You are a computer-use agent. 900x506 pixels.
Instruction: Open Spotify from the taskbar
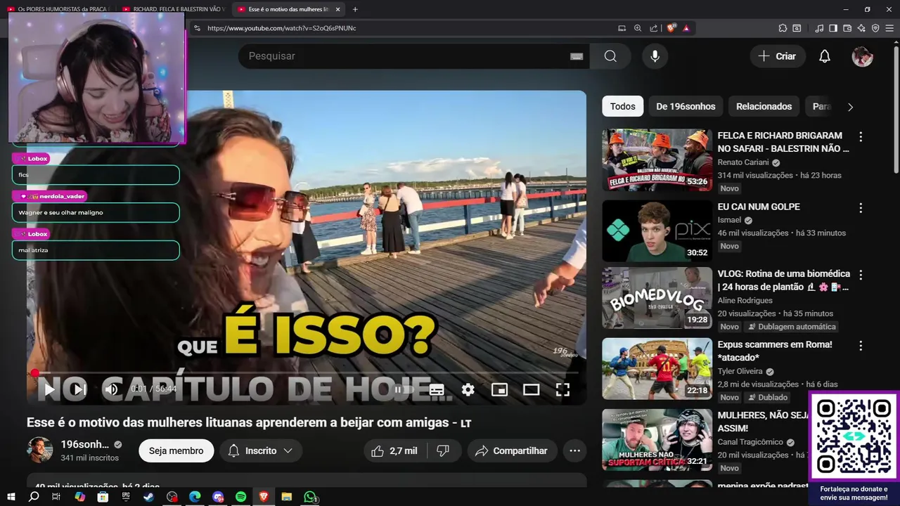[240, 497]
